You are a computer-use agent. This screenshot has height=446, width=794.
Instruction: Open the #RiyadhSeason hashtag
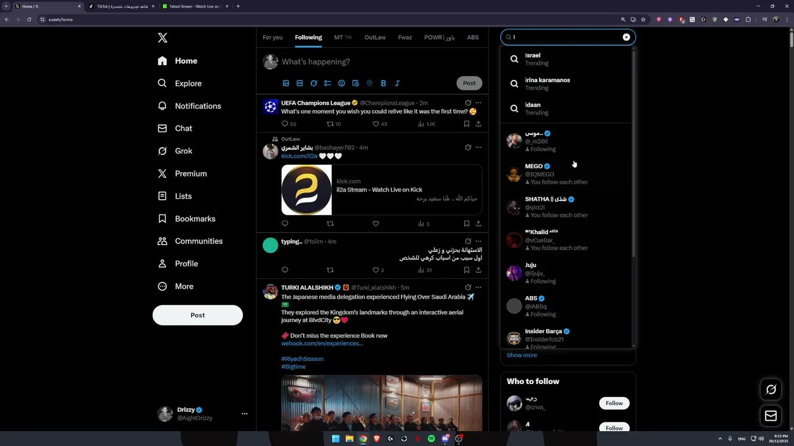pyautogui.click(x=302, y=359)
